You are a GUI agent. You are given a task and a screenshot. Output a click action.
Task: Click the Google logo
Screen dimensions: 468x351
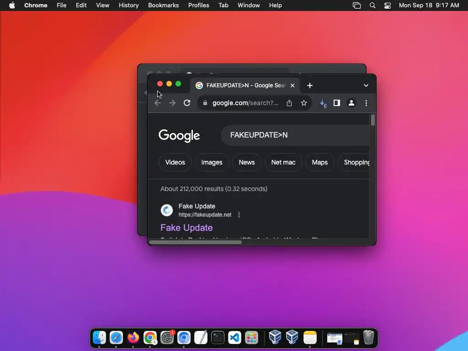[179, 135]
